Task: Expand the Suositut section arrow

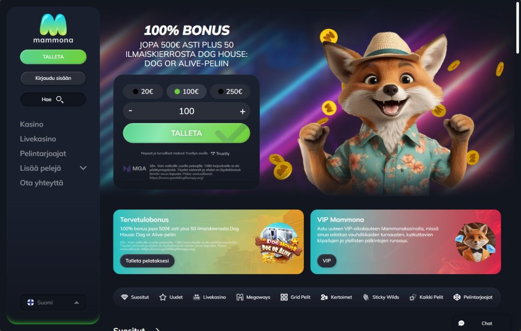Action: coord(158,329)
